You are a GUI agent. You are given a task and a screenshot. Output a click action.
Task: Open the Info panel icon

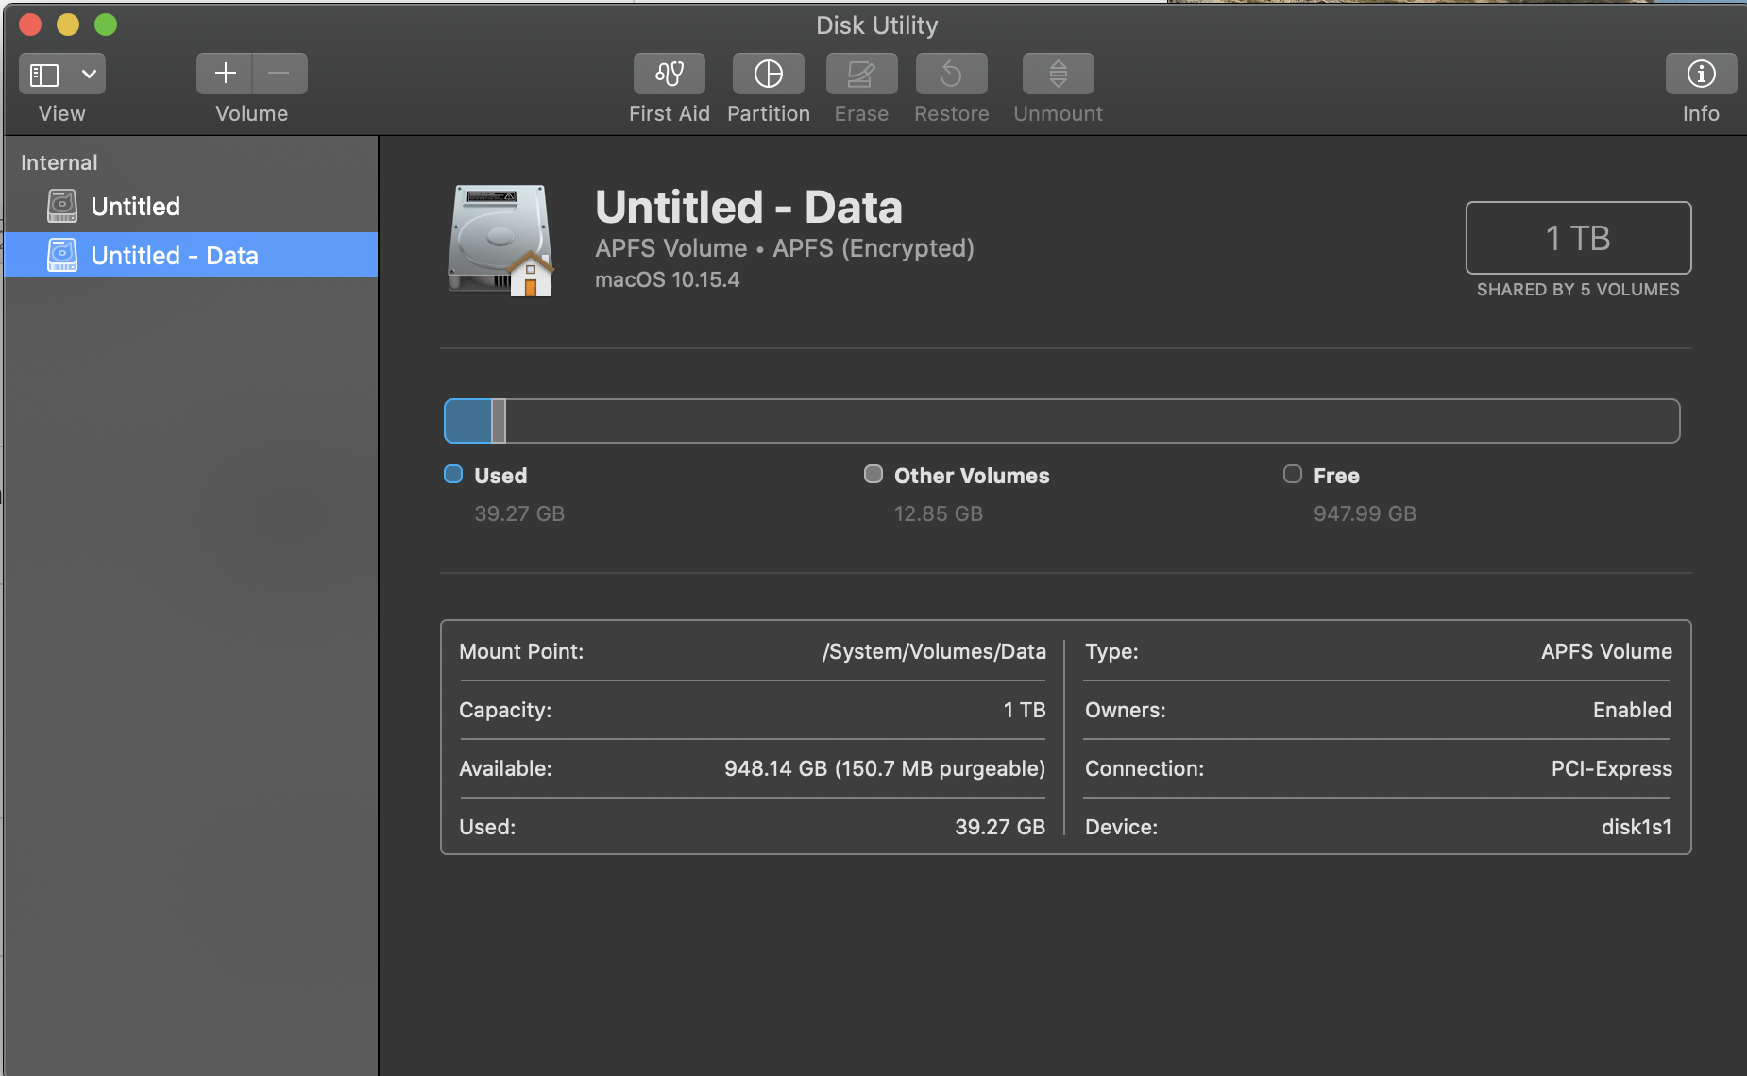(1701, 74)
